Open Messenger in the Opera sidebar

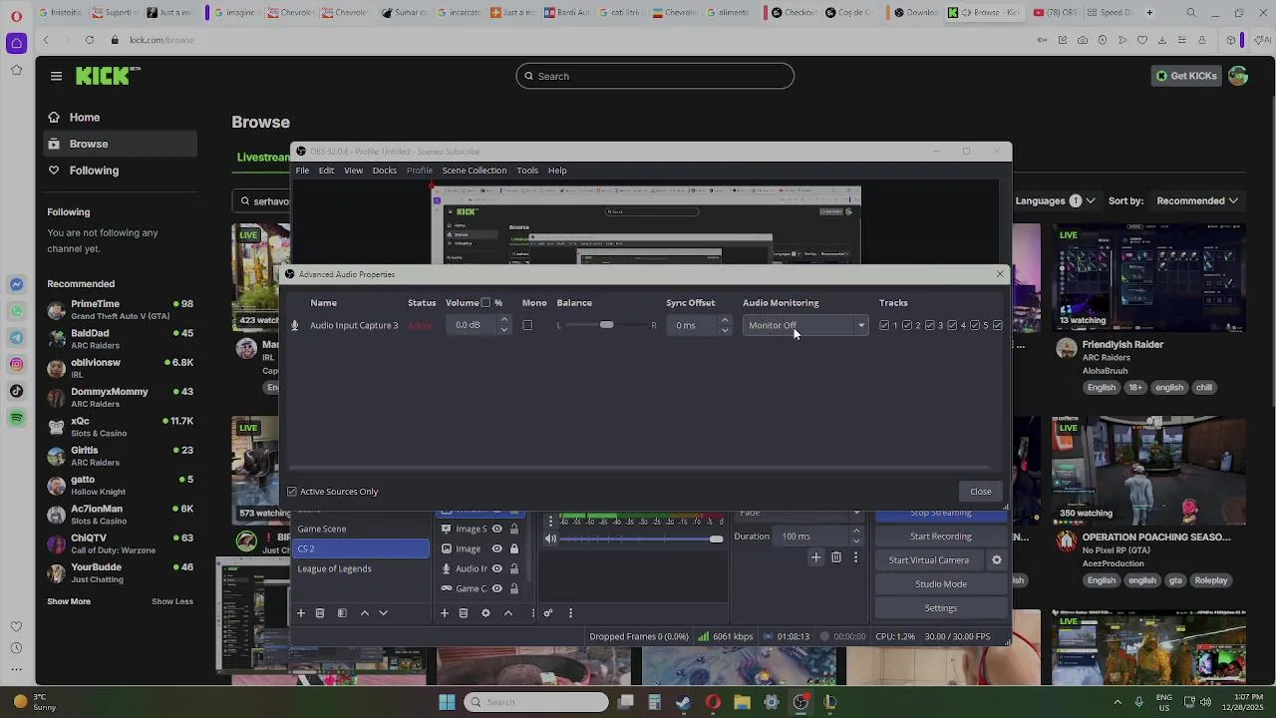click(16, 284)
